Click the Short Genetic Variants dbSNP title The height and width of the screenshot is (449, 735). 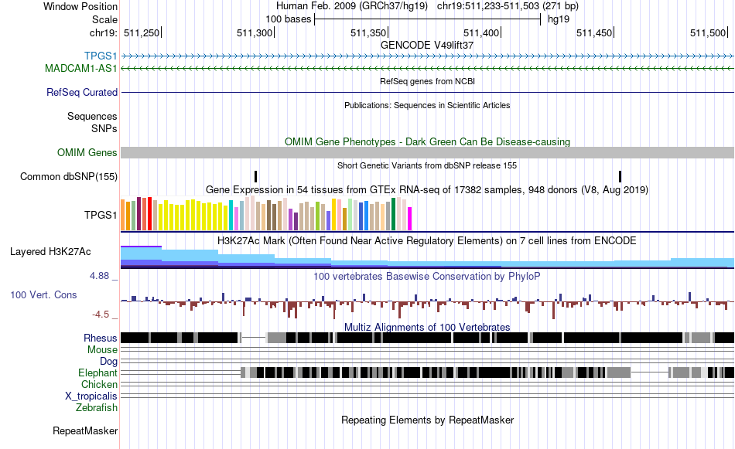(x=427, y=165)
